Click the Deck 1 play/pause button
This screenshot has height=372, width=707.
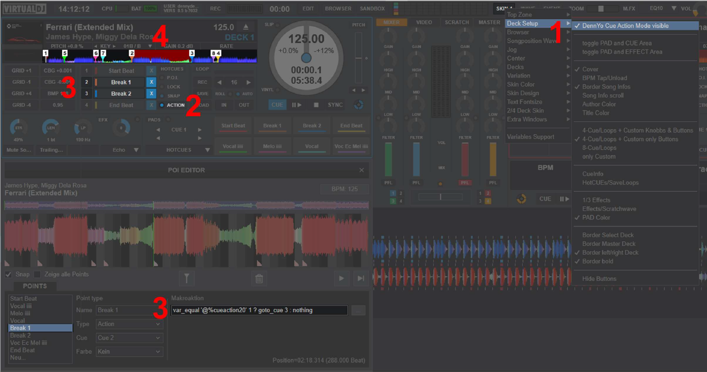296,105
